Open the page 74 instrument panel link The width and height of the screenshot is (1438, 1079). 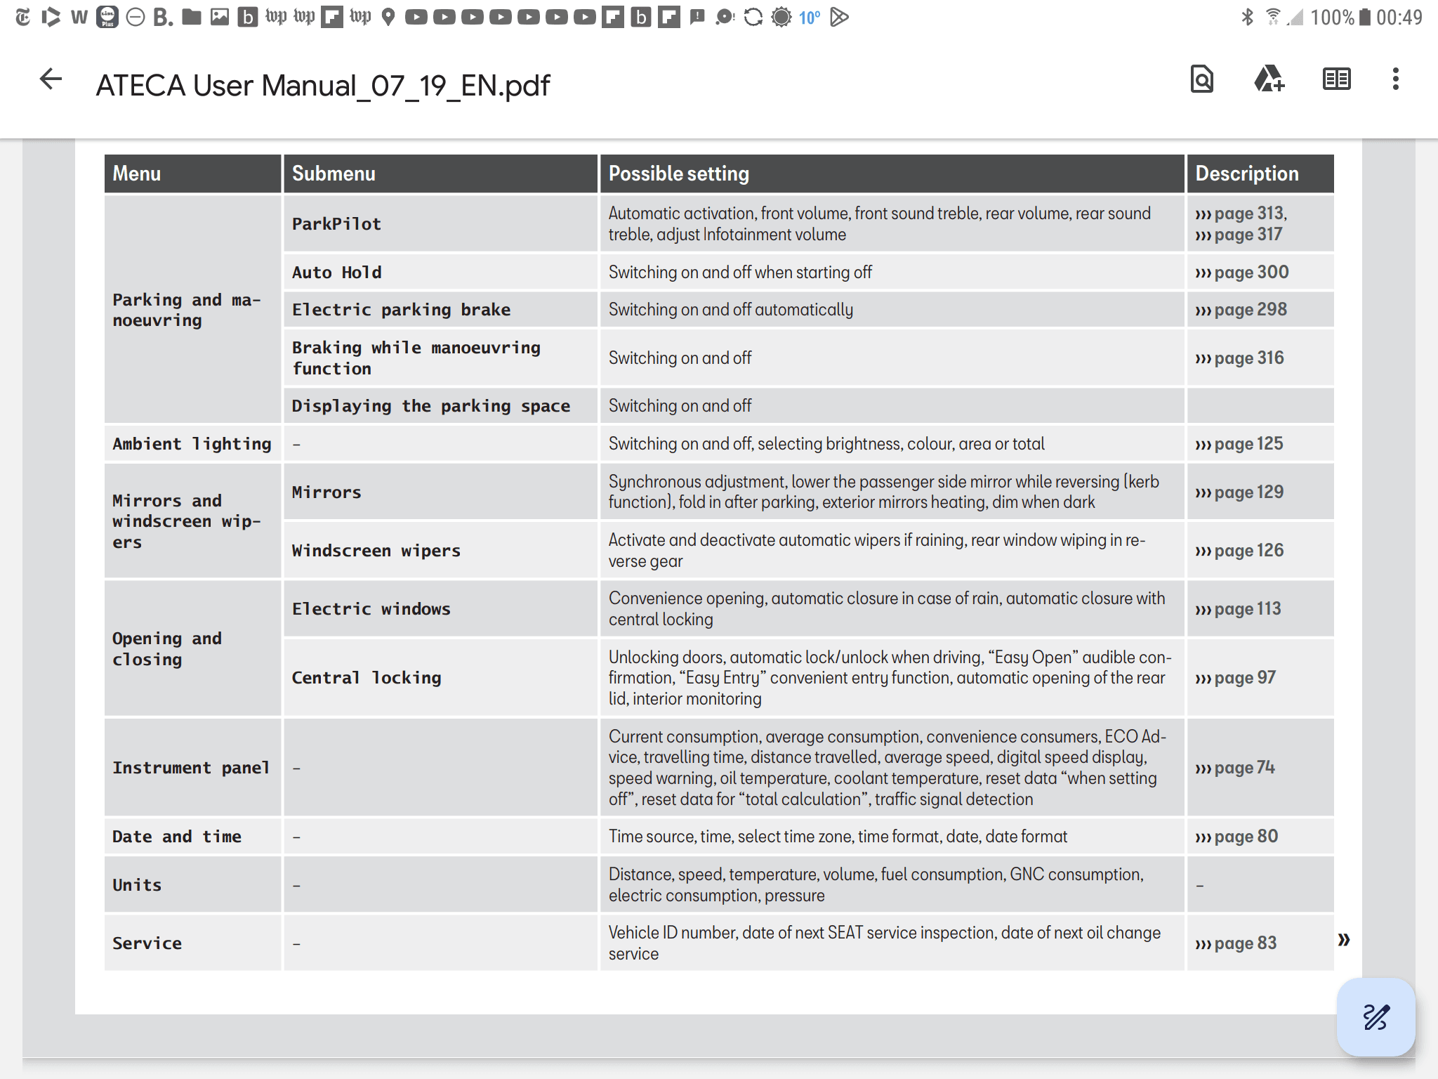(x=1235, y=768)
